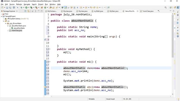Viewport: 180px width, 101px height.
Task: Maximize the Package Explorer panel
Action: pyautogui.click(x=42, y=11)
